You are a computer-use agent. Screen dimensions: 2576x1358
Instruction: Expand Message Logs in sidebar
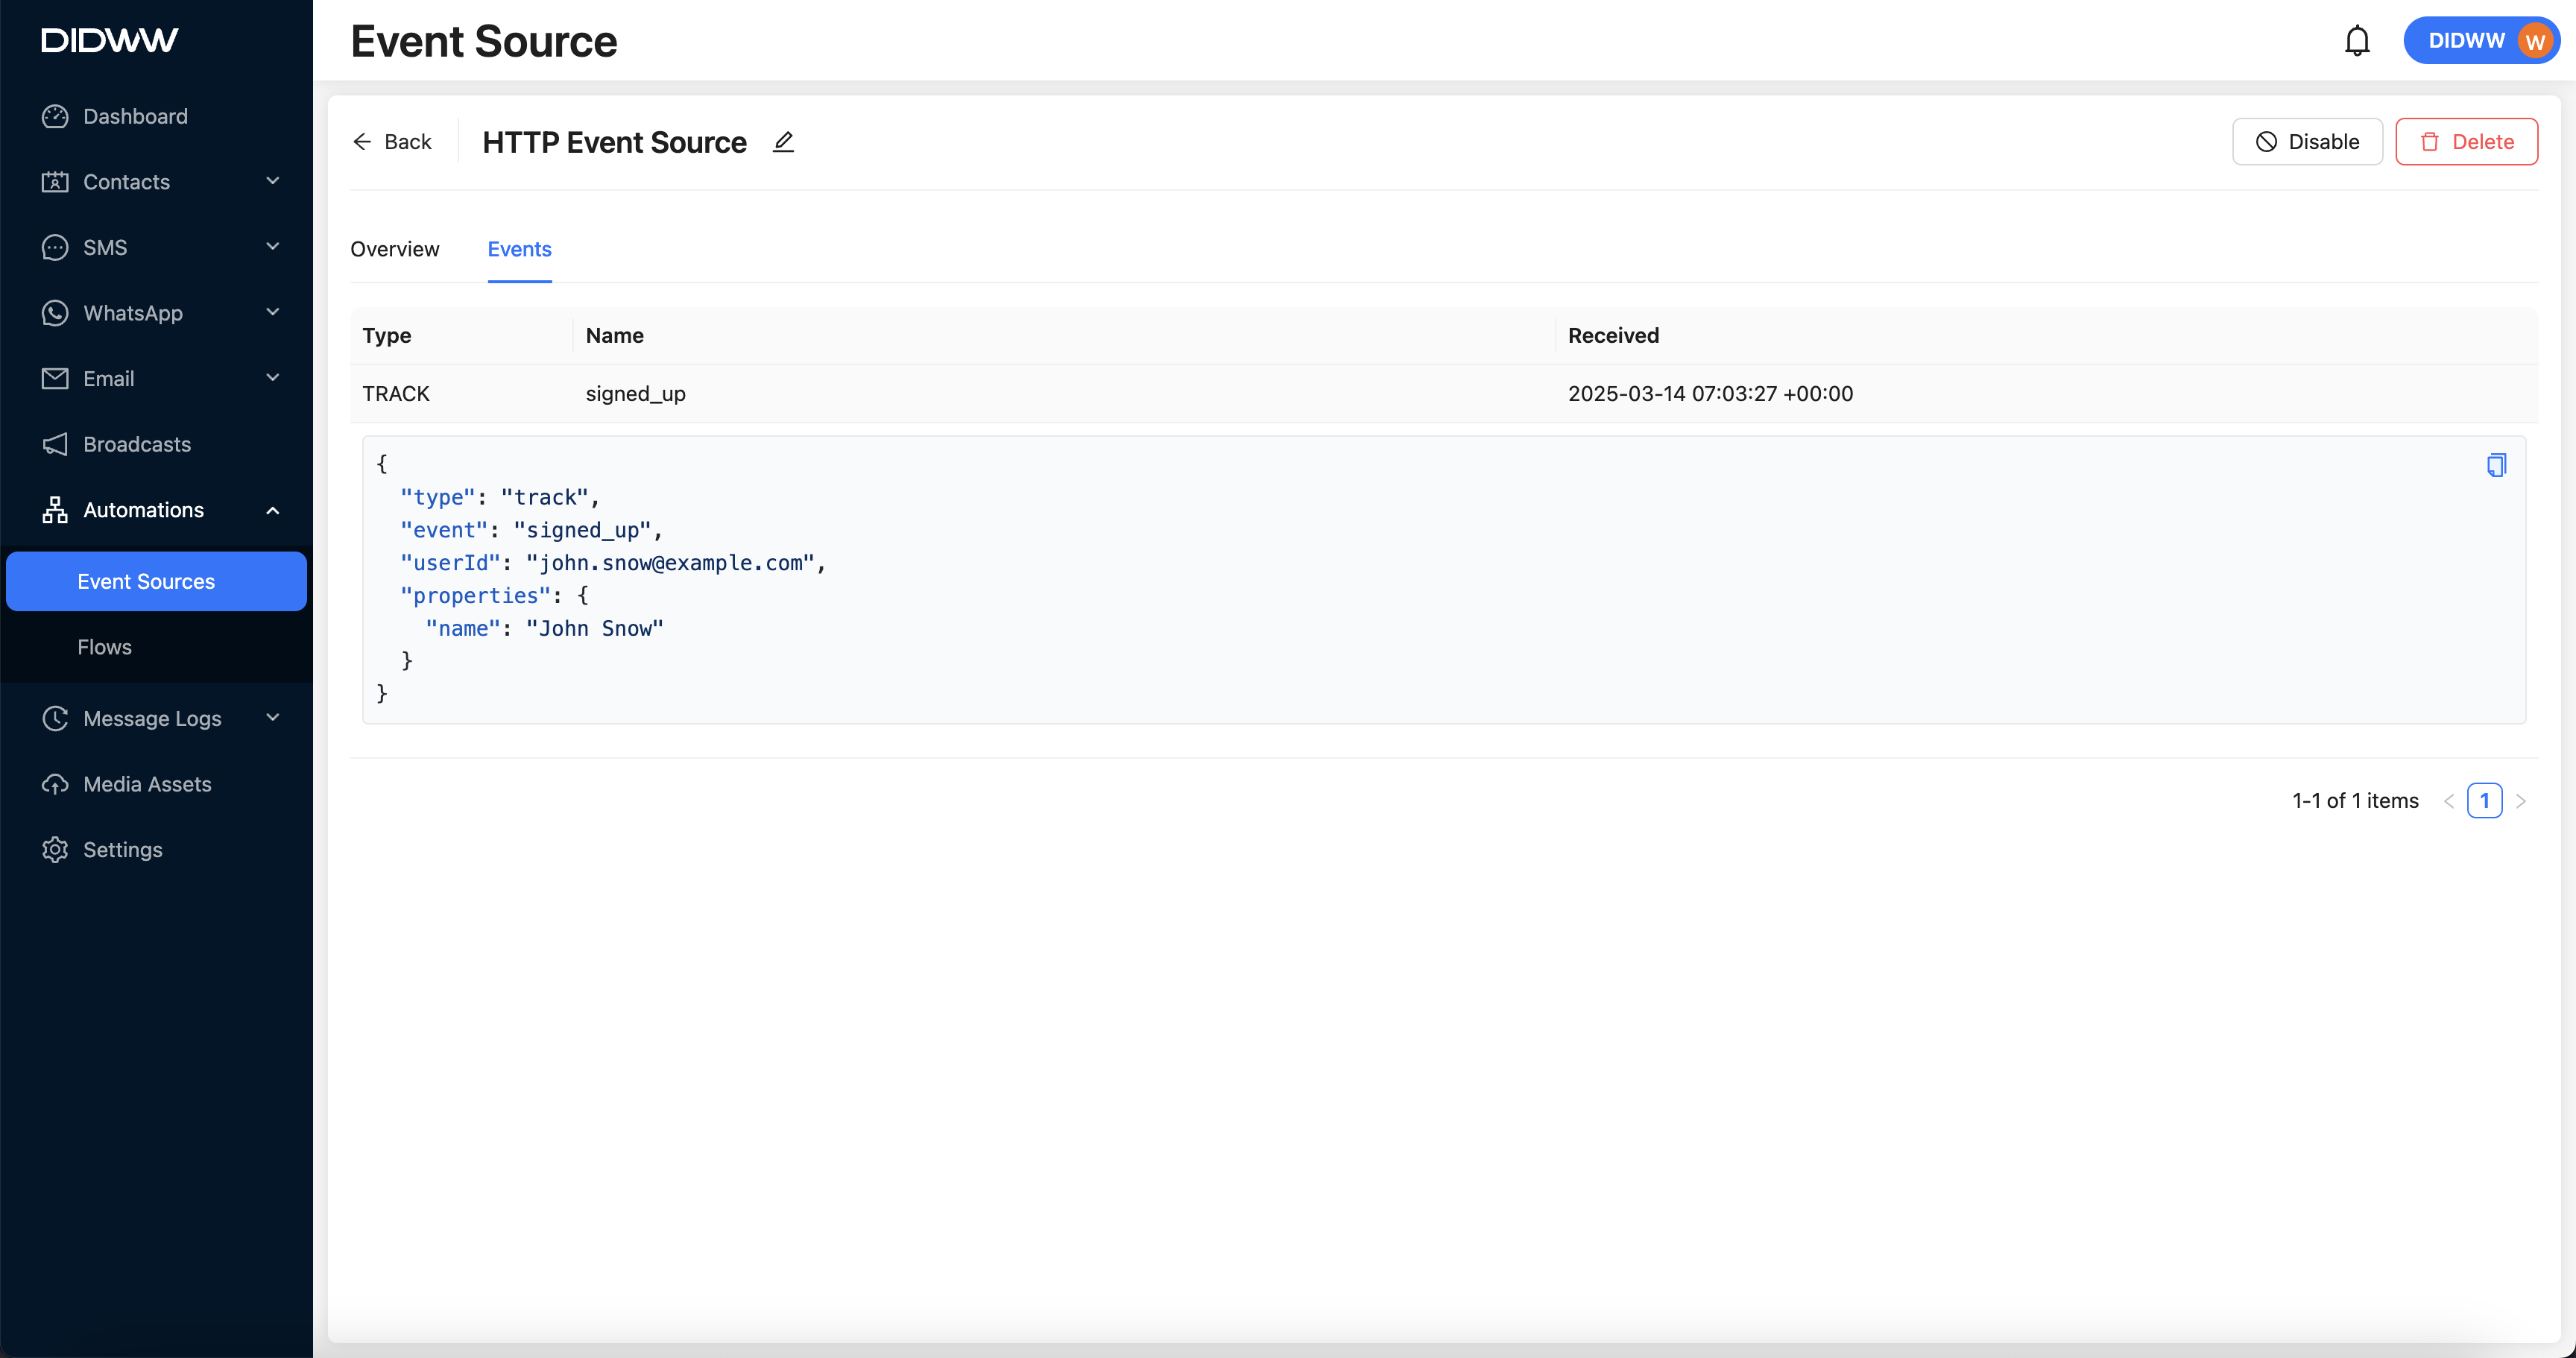coord(272,718)
